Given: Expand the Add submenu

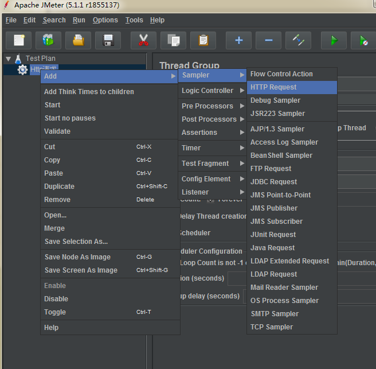Looking at the screenshot, I should tap(109, 76).
